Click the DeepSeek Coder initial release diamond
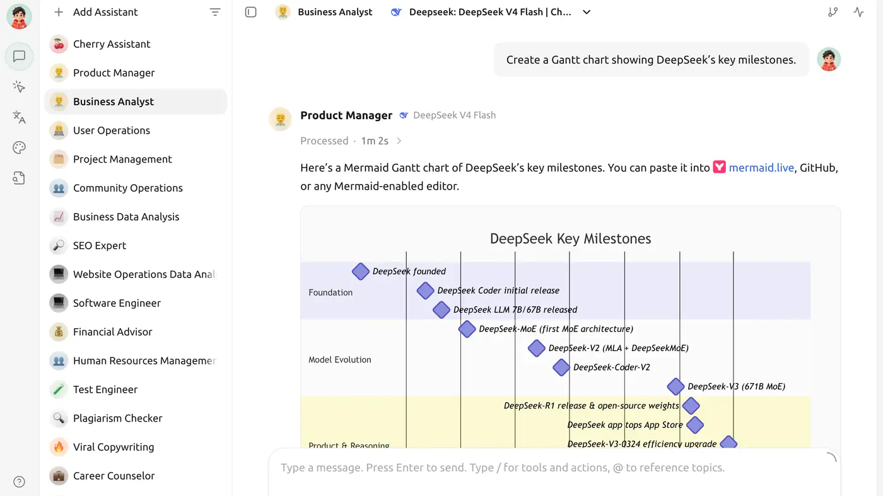 426,291
